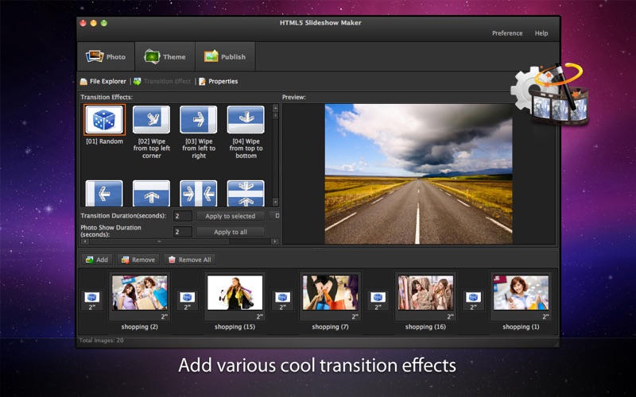Viewport: 636px width, 397px height.
Task: Switch to Transition Effect panel
Action: 162,82
